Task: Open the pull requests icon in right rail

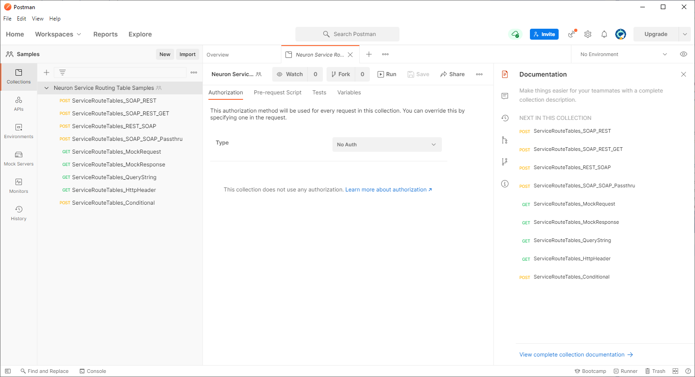Action: 505,140
